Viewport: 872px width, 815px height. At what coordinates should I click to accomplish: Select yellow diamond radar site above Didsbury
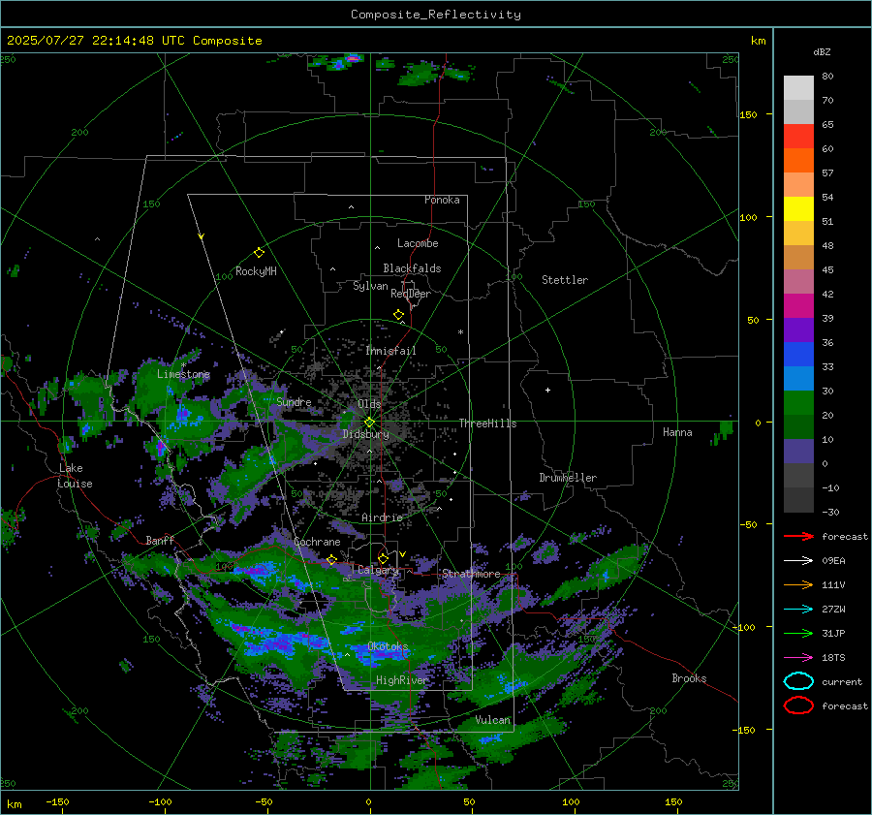(369, 423)
